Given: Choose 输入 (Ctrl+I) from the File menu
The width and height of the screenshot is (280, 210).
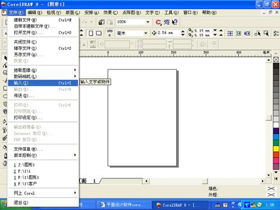Looking at the screenshot, I should pyautogui.click(x=43, y=83).
